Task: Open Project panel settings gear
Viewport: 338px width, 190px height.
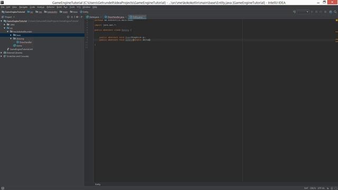Action: pyautogui.click(x=77, y=17)
